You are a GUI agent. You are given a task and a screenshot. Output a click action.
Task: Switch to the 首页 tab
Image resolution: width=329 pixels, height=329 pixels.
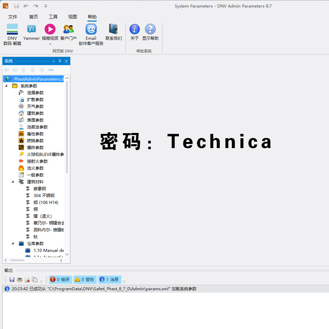click(34, 17)
